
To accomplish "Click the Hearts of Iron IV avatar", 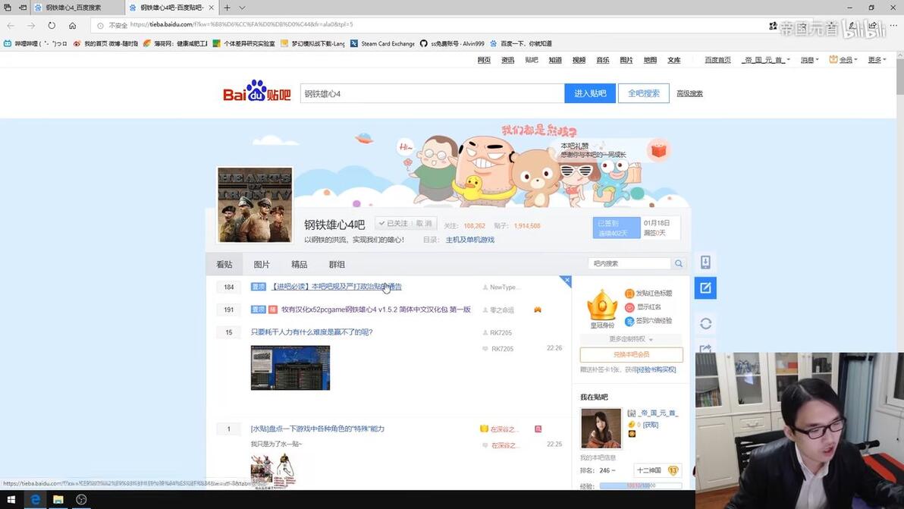I will (255, 205).
